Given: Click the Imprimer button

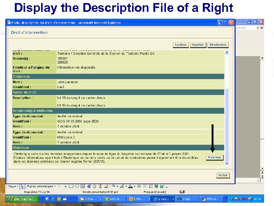Looking at the screenshot, I should tap(198, 45).
